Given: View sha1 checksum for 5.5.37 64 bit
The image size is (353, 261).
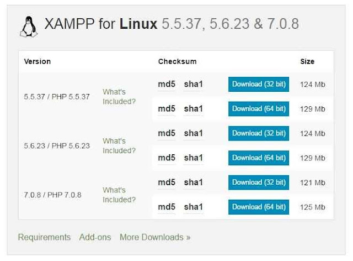Looking at the screenshot, I should (x=194, y=109).
